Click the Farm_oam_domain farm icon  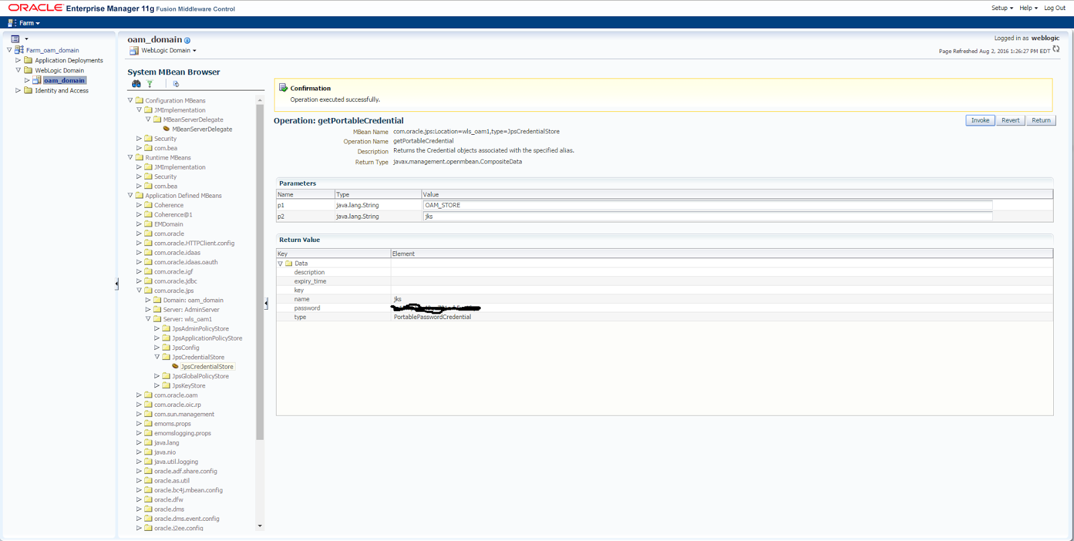[x=19, y=50]
